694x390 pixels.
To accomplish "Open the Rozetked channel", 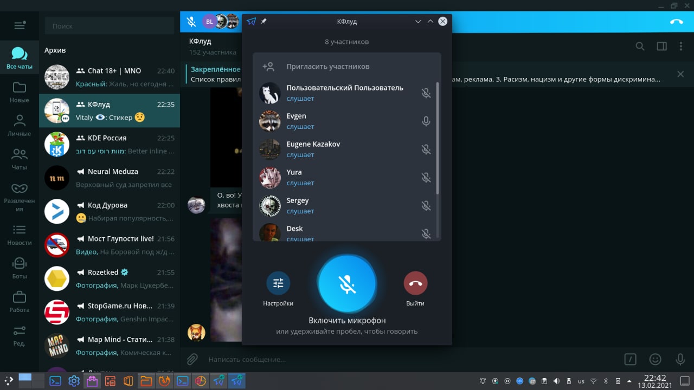I will click(x=110, y=278).
